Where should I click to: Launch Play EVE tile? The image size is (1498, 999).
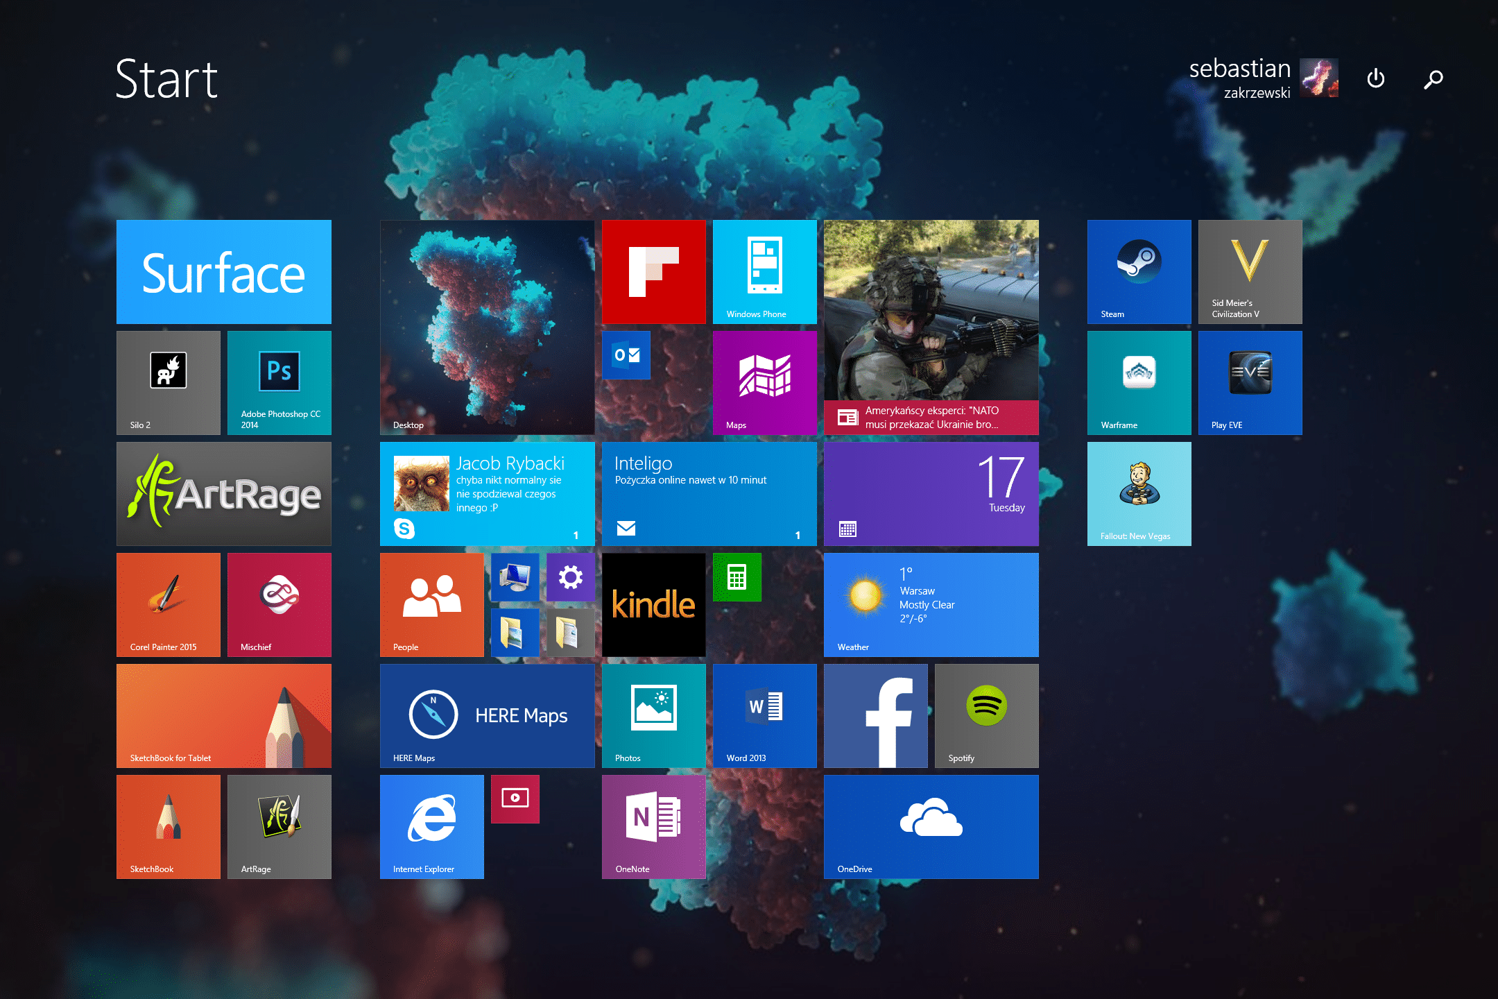click(1250, 383)
